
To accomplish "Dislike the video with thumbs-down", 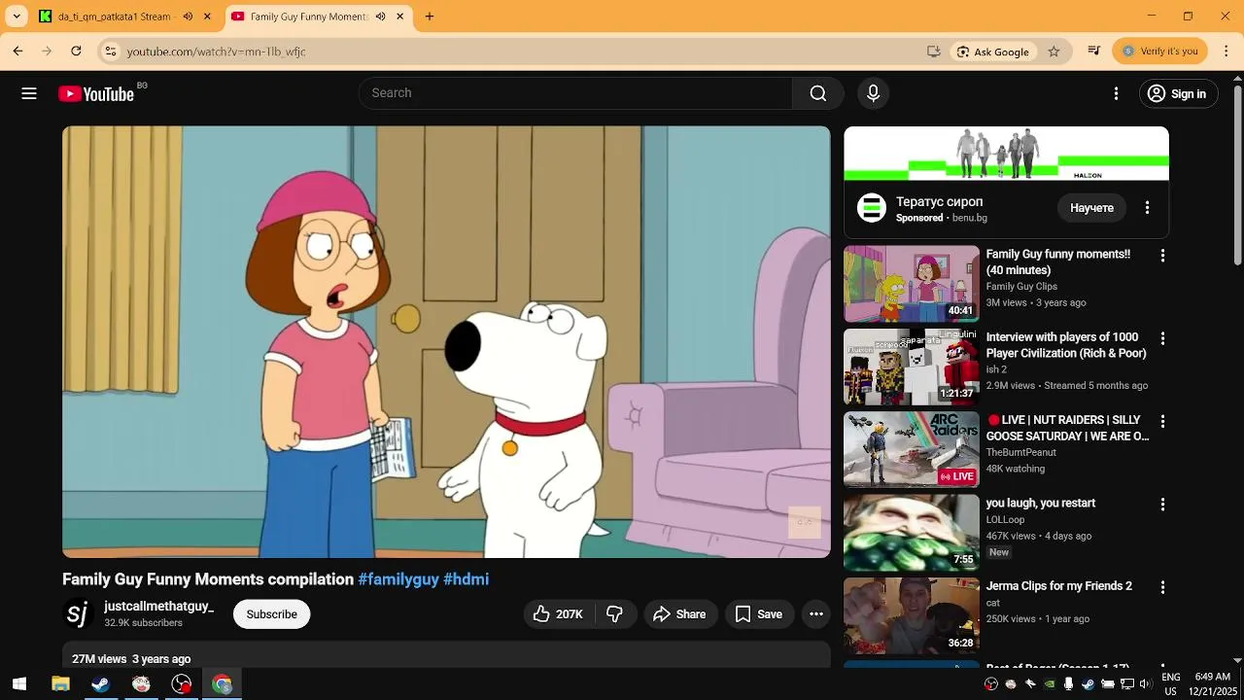I will tap(614, 614).
